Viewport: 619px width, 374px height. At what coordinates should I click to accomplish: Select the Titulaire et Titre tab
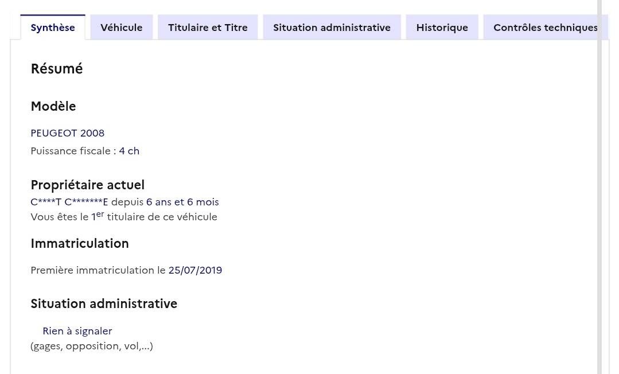[208, 28]
